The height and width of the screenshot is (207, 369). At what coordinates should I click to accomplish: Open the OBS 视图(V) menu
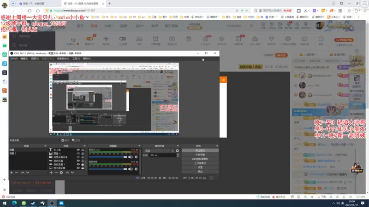point(35,59)
